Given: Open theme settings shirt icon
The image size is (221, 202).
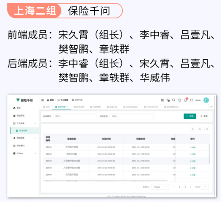Looking at the screenshot, I should (180, 100).
